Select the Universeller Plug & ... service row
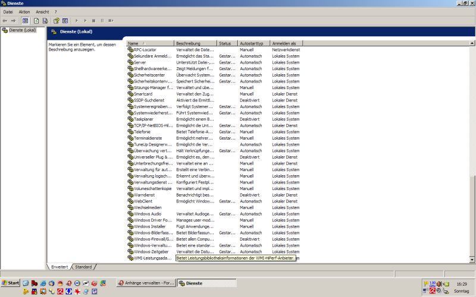The image size is (476, 297). (x=214, y=157)
